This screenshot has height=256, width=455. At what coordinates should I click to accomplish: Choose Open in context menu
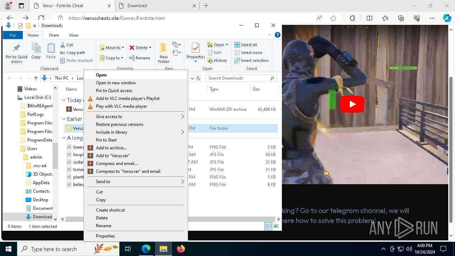click(136, 75)
